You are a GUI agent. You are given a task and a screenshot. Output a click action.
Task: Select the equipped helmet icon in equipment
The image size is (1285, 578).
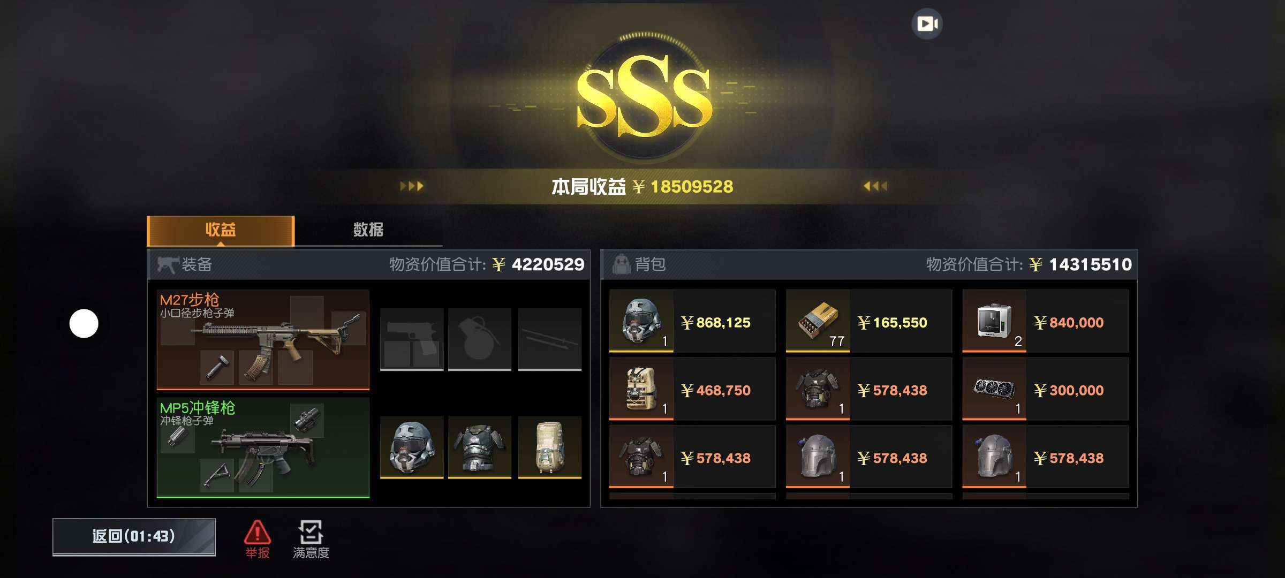[411, 447]
